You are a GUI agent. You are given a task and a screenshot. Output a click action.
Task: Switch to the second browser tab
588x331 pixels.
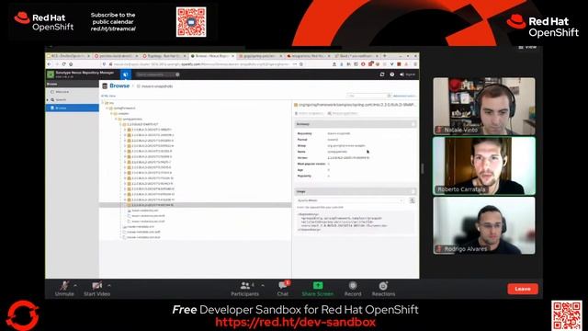(x=117, y=56)
